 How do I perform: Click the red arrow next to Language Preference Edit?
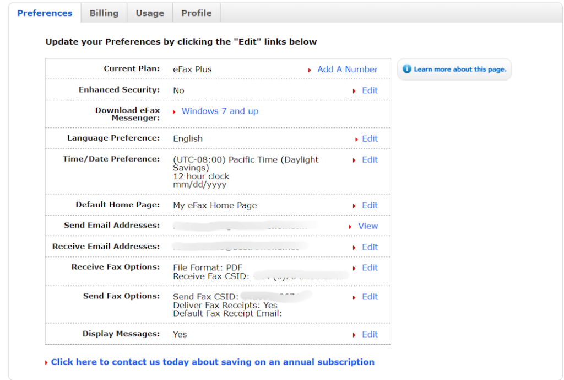357,138
